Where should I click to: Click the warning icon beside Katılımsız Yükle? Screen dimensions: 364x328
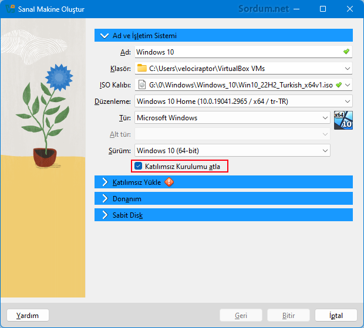169,182
